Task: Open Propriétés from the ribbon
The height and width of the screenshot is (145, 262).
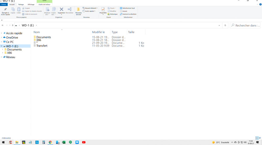Action: point(103,10)
